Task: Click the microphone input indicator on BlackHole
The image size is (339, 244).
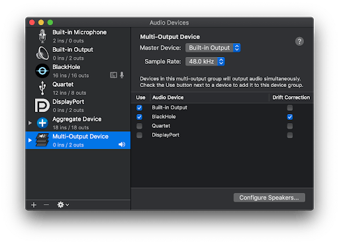Action: (122, 75)
